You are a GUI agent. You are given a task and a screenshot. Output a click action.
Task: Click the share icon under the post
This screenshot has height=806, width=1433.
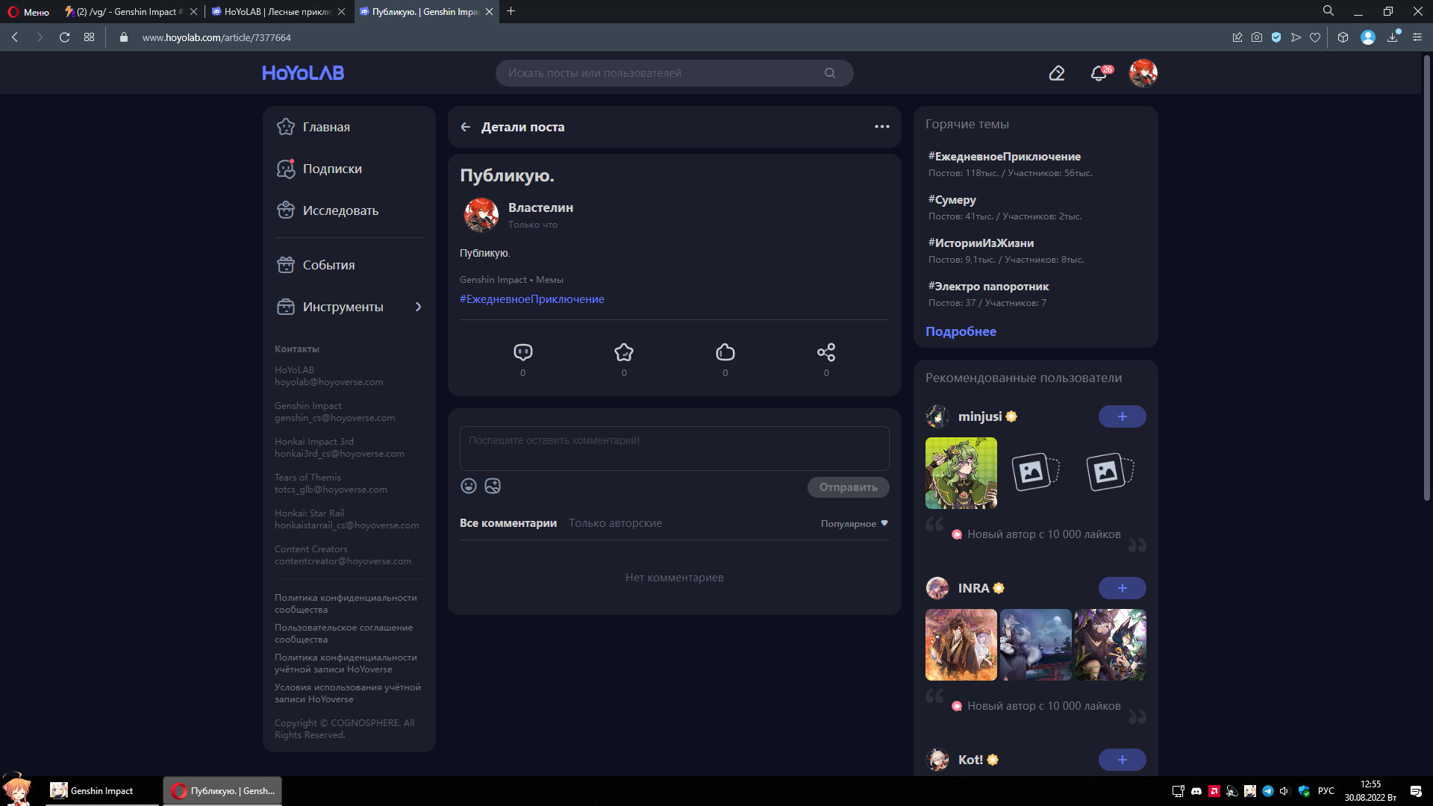pos(825,352)
